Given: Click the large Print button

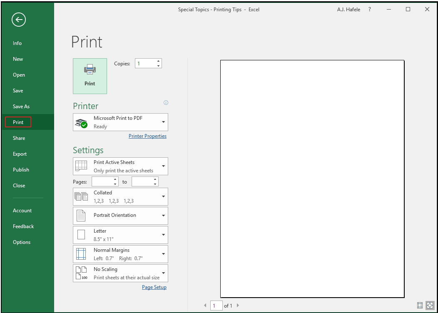Looking at the screenshot, I should 90,76.
